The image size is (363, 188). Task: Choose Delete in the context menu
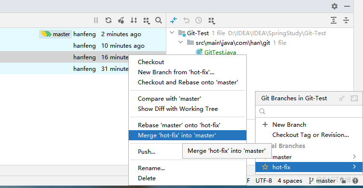188,178
